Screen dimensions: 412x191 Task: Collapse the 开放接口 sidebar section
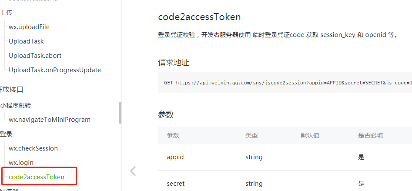tap(12, 90)
